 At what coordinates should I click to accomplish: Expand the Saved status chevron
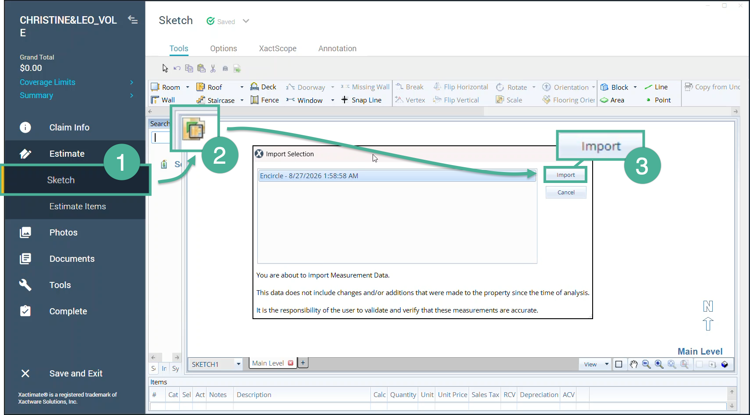[246, 21]
